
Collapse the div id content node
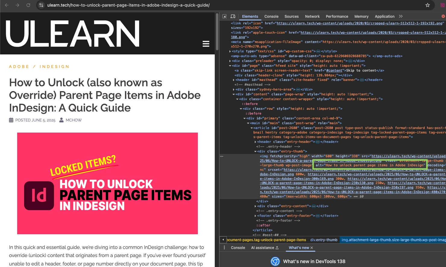pos(234,94)
